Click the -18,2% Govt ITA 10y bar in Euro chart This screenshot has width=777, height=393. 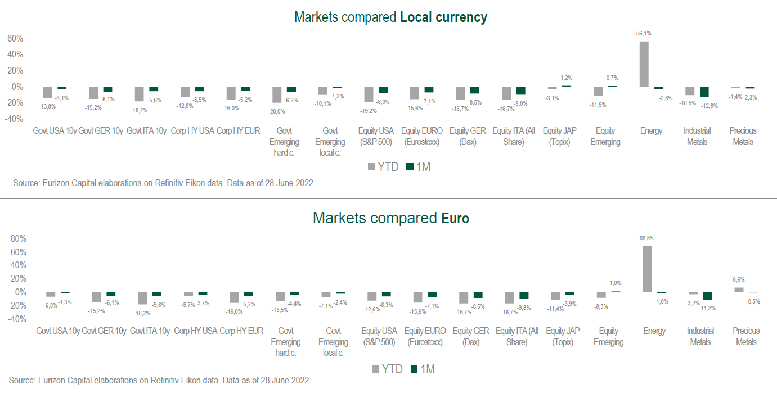pos(142,298)
